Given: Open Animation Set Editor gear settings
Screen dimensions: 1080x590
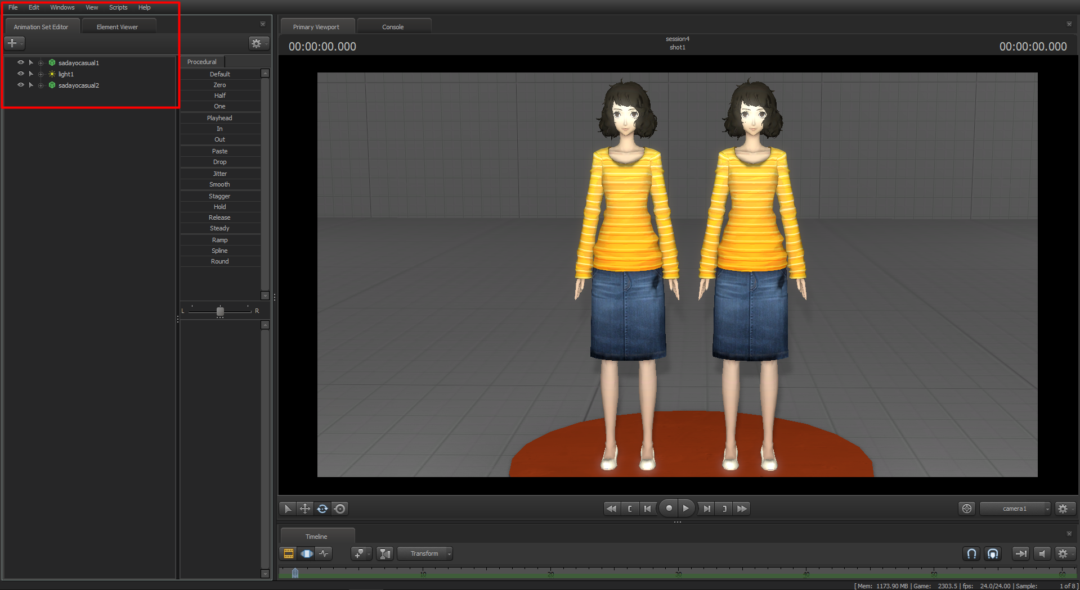Looking at the screenshot, I should tap(258, 43).
